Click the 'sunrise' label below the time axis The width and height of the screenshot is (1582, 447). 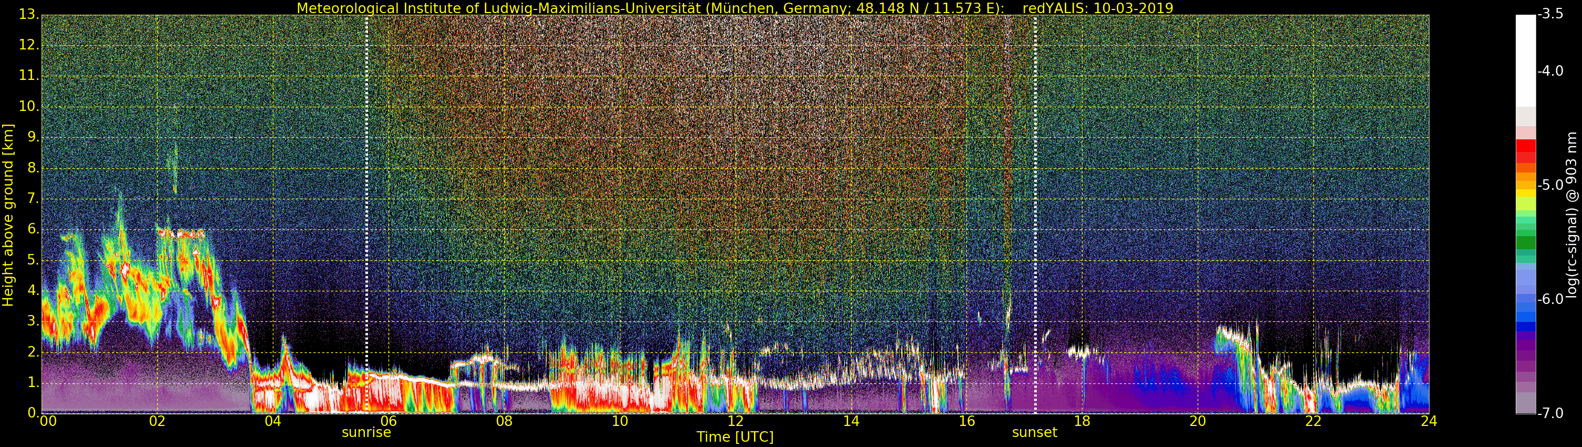(366, 432)
